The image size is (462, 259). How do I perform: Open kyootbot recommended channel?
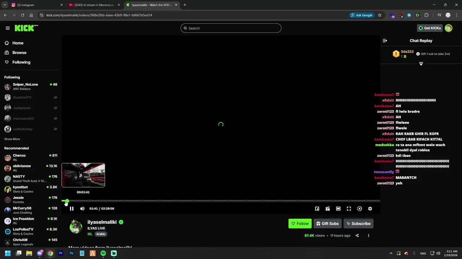31,189
